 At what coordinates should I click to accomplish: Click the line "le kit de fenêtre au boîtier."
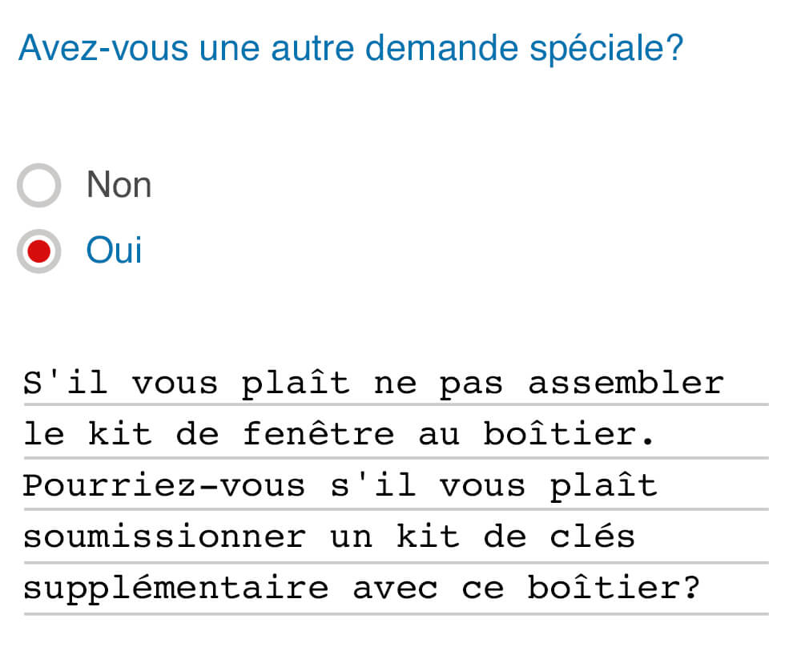pos(340,435)
